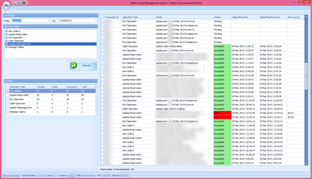The image size is (312, 179).
Task: Click error log id 20131
Action: coord(290,113)
